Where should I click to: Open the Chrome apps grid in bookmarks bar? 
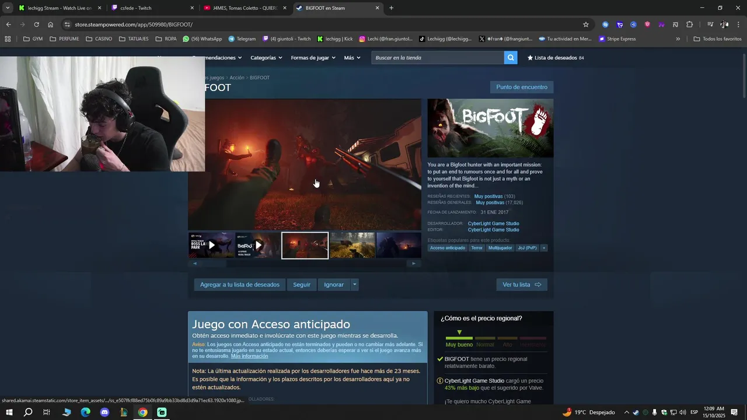[x=8, y=39]
